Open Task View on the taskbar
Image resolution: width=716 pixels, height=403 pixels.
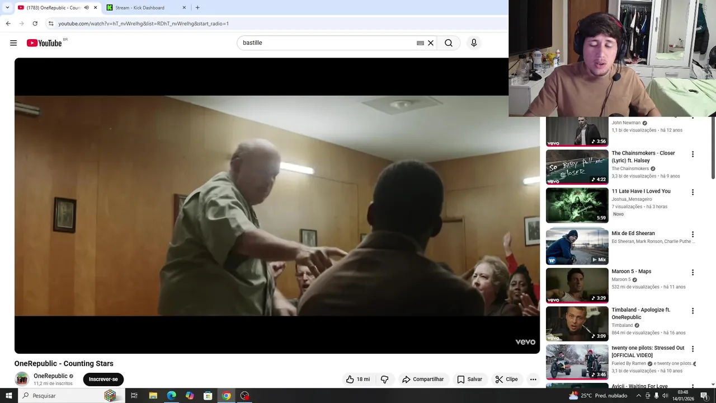coord(134,396)
